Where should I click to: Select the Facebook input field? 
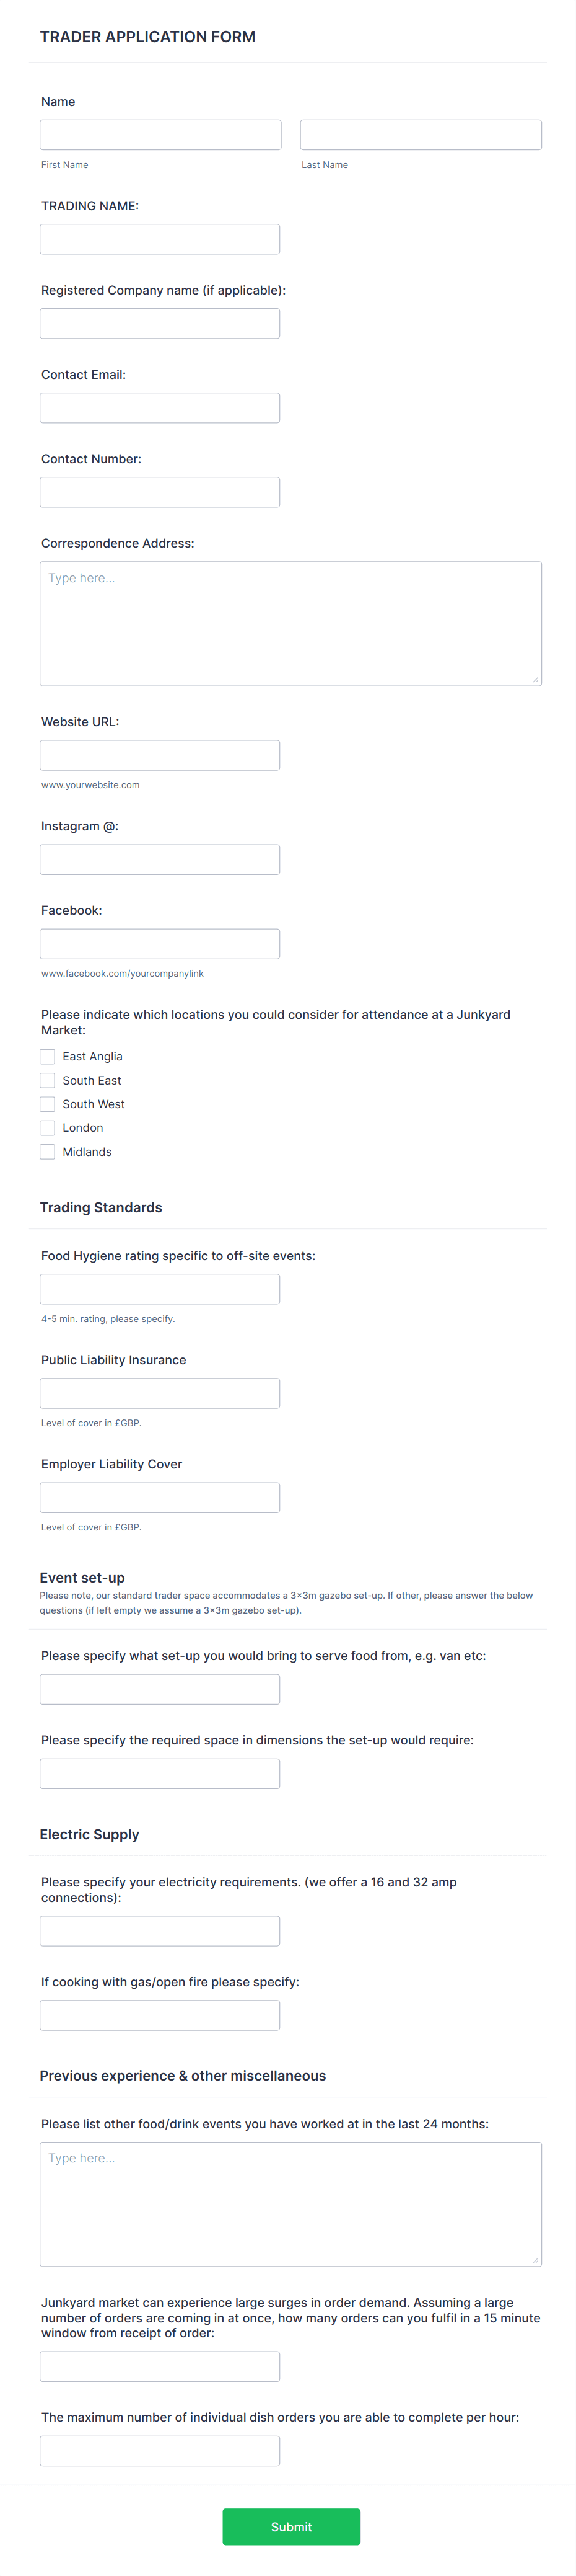coord(160,943)
